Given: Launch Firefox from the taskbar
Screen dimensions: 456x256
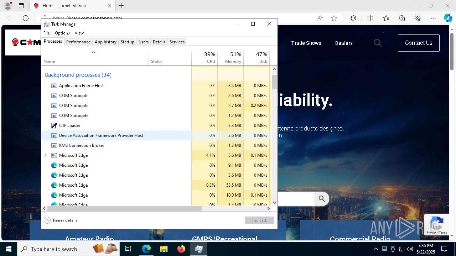Looking at the screenshot, I should tap(181, 249).
